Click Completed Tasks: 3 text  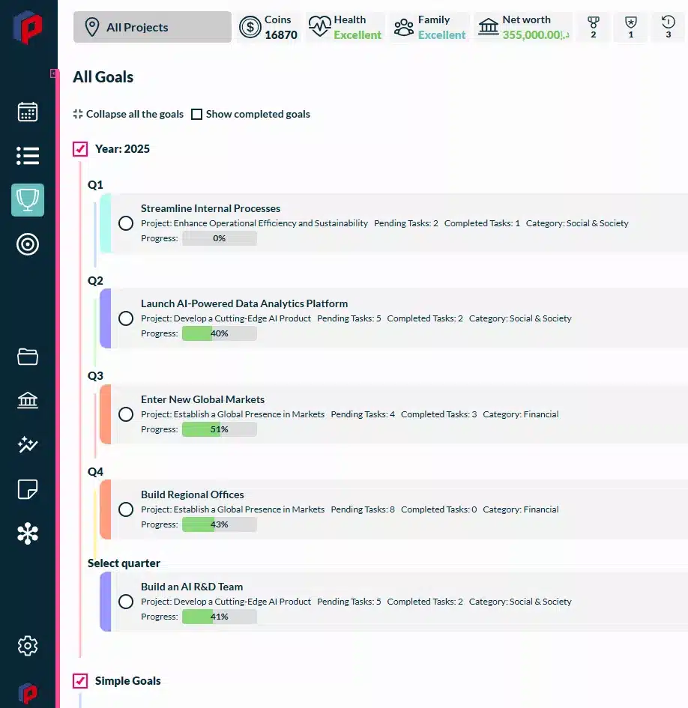438,414
